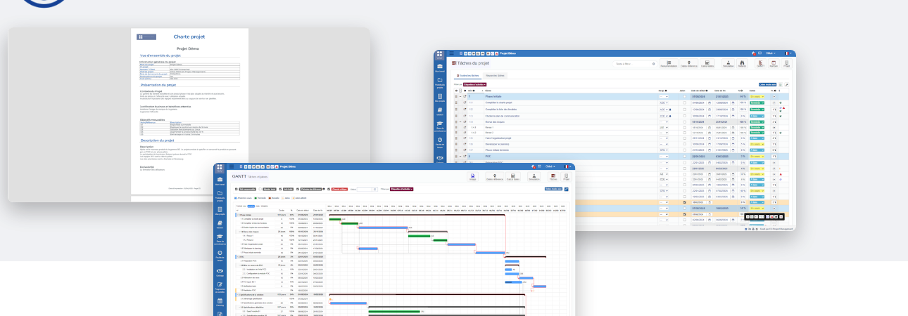Open status dropdown for Compléter la charte projet

[757, 103]
